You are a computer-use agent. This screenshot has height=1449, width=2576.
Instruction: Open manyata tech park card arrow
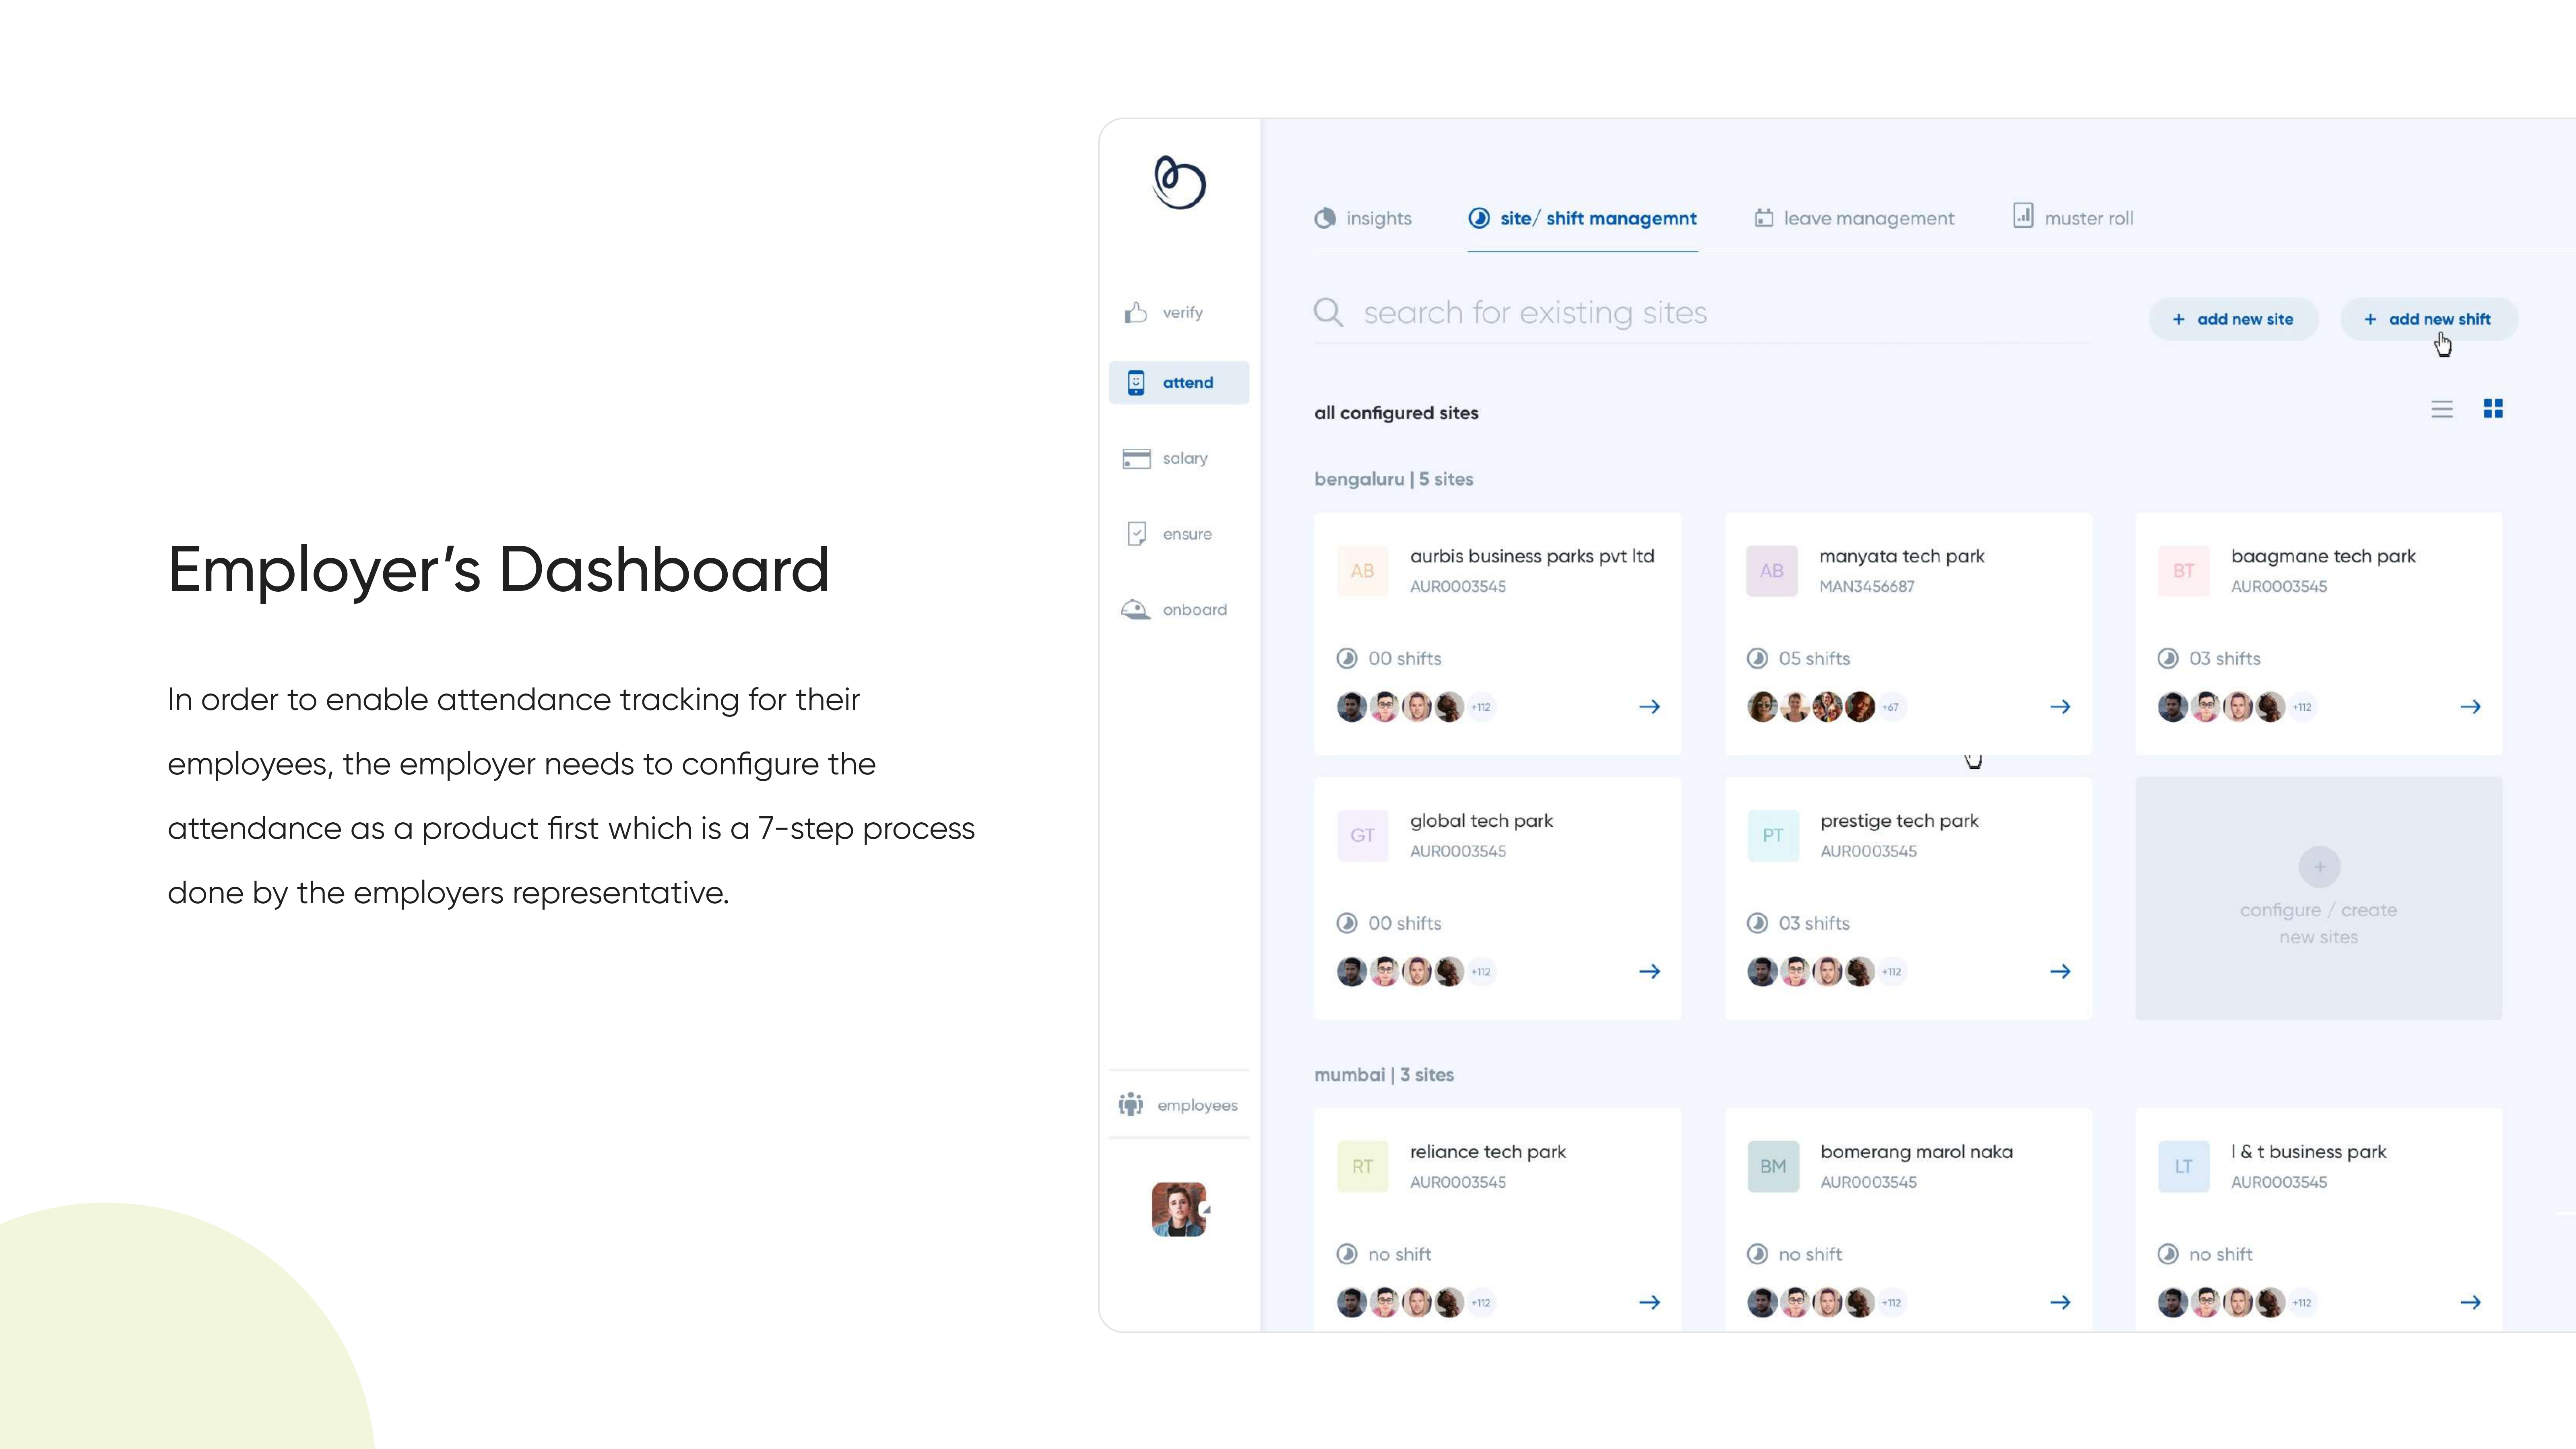[2060, 707]
